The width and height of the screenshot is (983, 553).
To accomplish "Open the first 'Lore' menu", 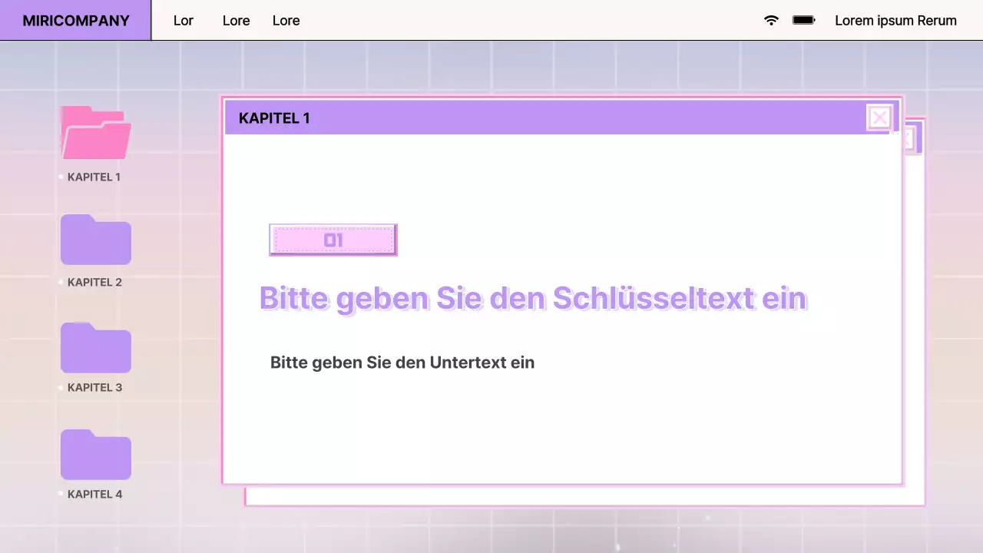I will click(x=236, y=21).
